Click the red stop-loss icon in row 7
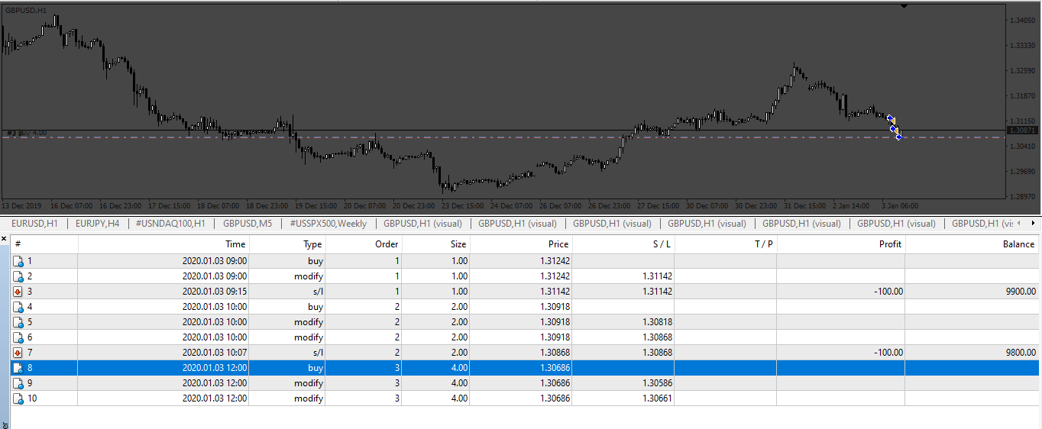 pos(18,353)
